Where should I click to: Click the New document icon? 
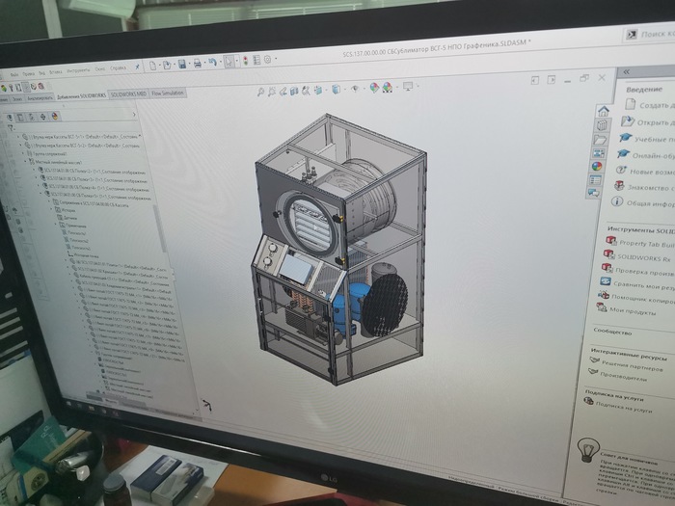(152, 65)
